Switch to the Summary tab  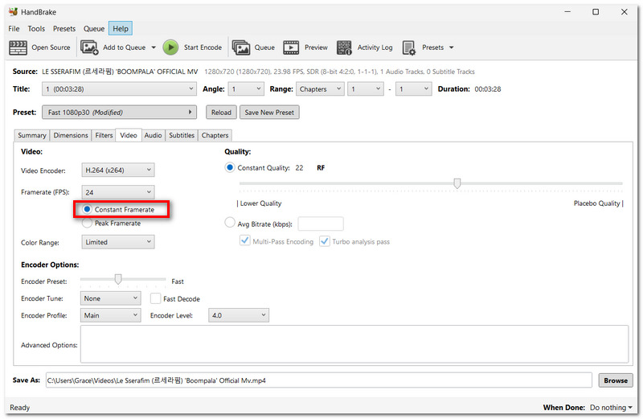[32, 135]
